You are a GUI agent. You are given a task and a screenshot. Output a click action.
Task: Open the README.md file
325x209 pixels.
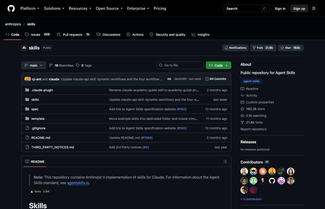coord(41,138)
